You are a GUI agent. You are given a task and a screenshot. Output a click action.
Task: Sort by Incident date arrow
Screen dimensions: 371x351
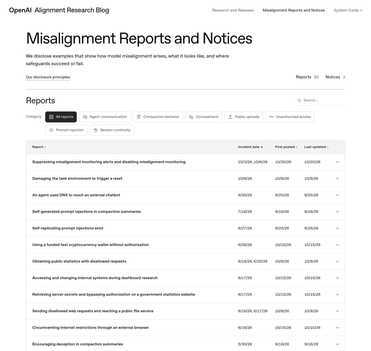tap(262, 147)
